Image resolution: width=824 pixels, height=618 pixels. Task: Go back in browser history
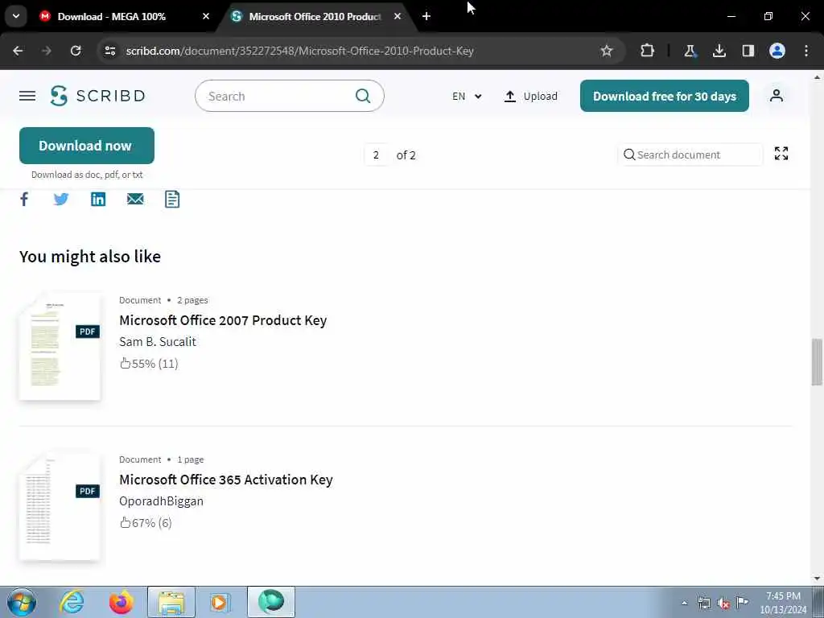click(x=18, y=51)
